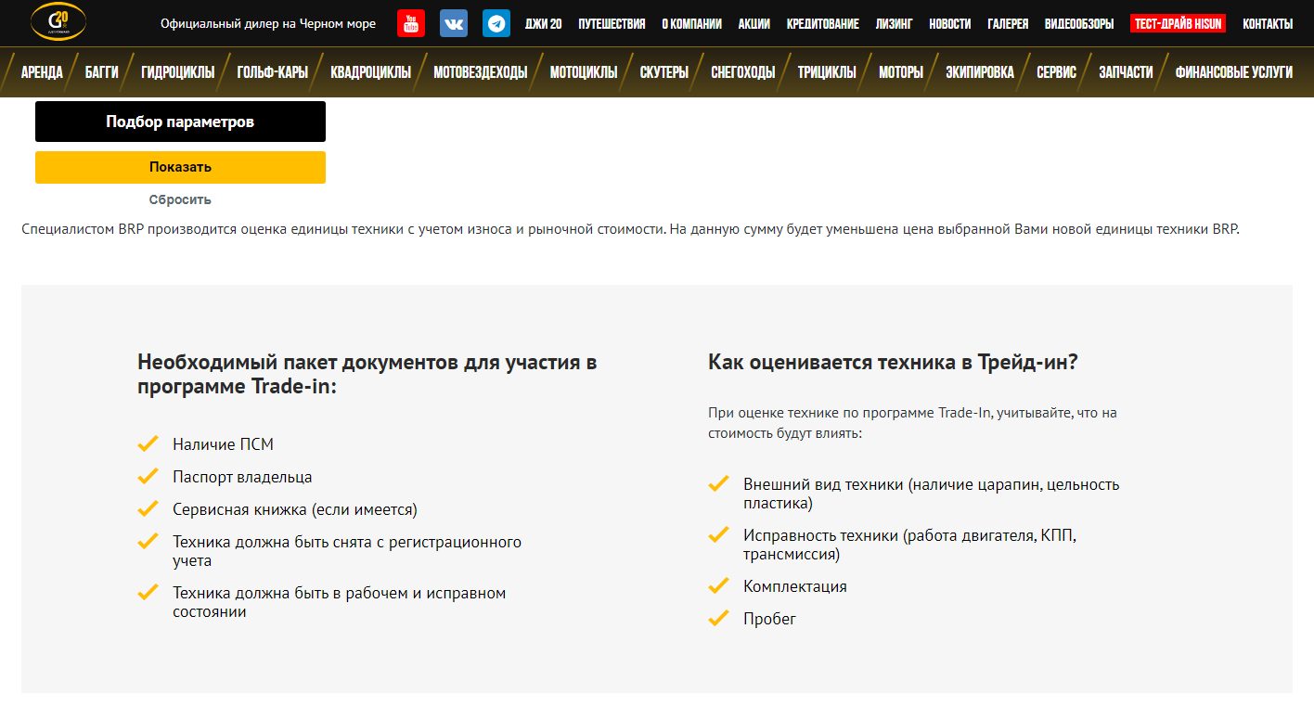Open Гидроциклы category
The height and width of the screenshot is (706, 1314).
tap(178, 72)
